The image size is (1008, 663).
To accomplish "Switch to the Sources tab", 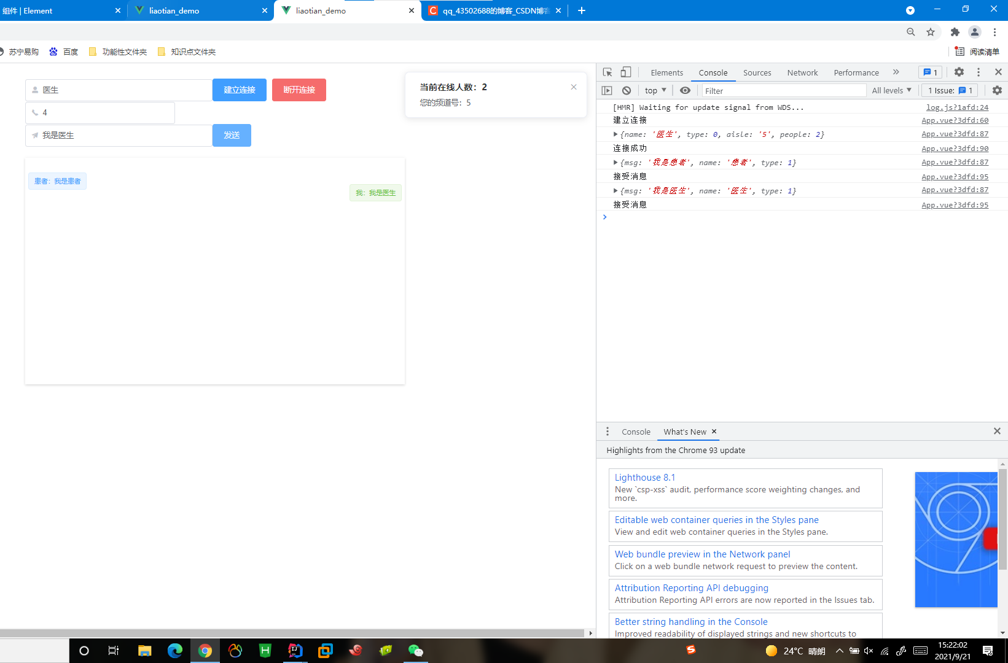I will click(x=757, y=72).
